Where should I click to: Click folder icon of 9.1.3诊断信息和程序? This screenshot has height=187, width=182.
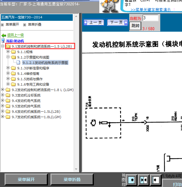point(13,68)
